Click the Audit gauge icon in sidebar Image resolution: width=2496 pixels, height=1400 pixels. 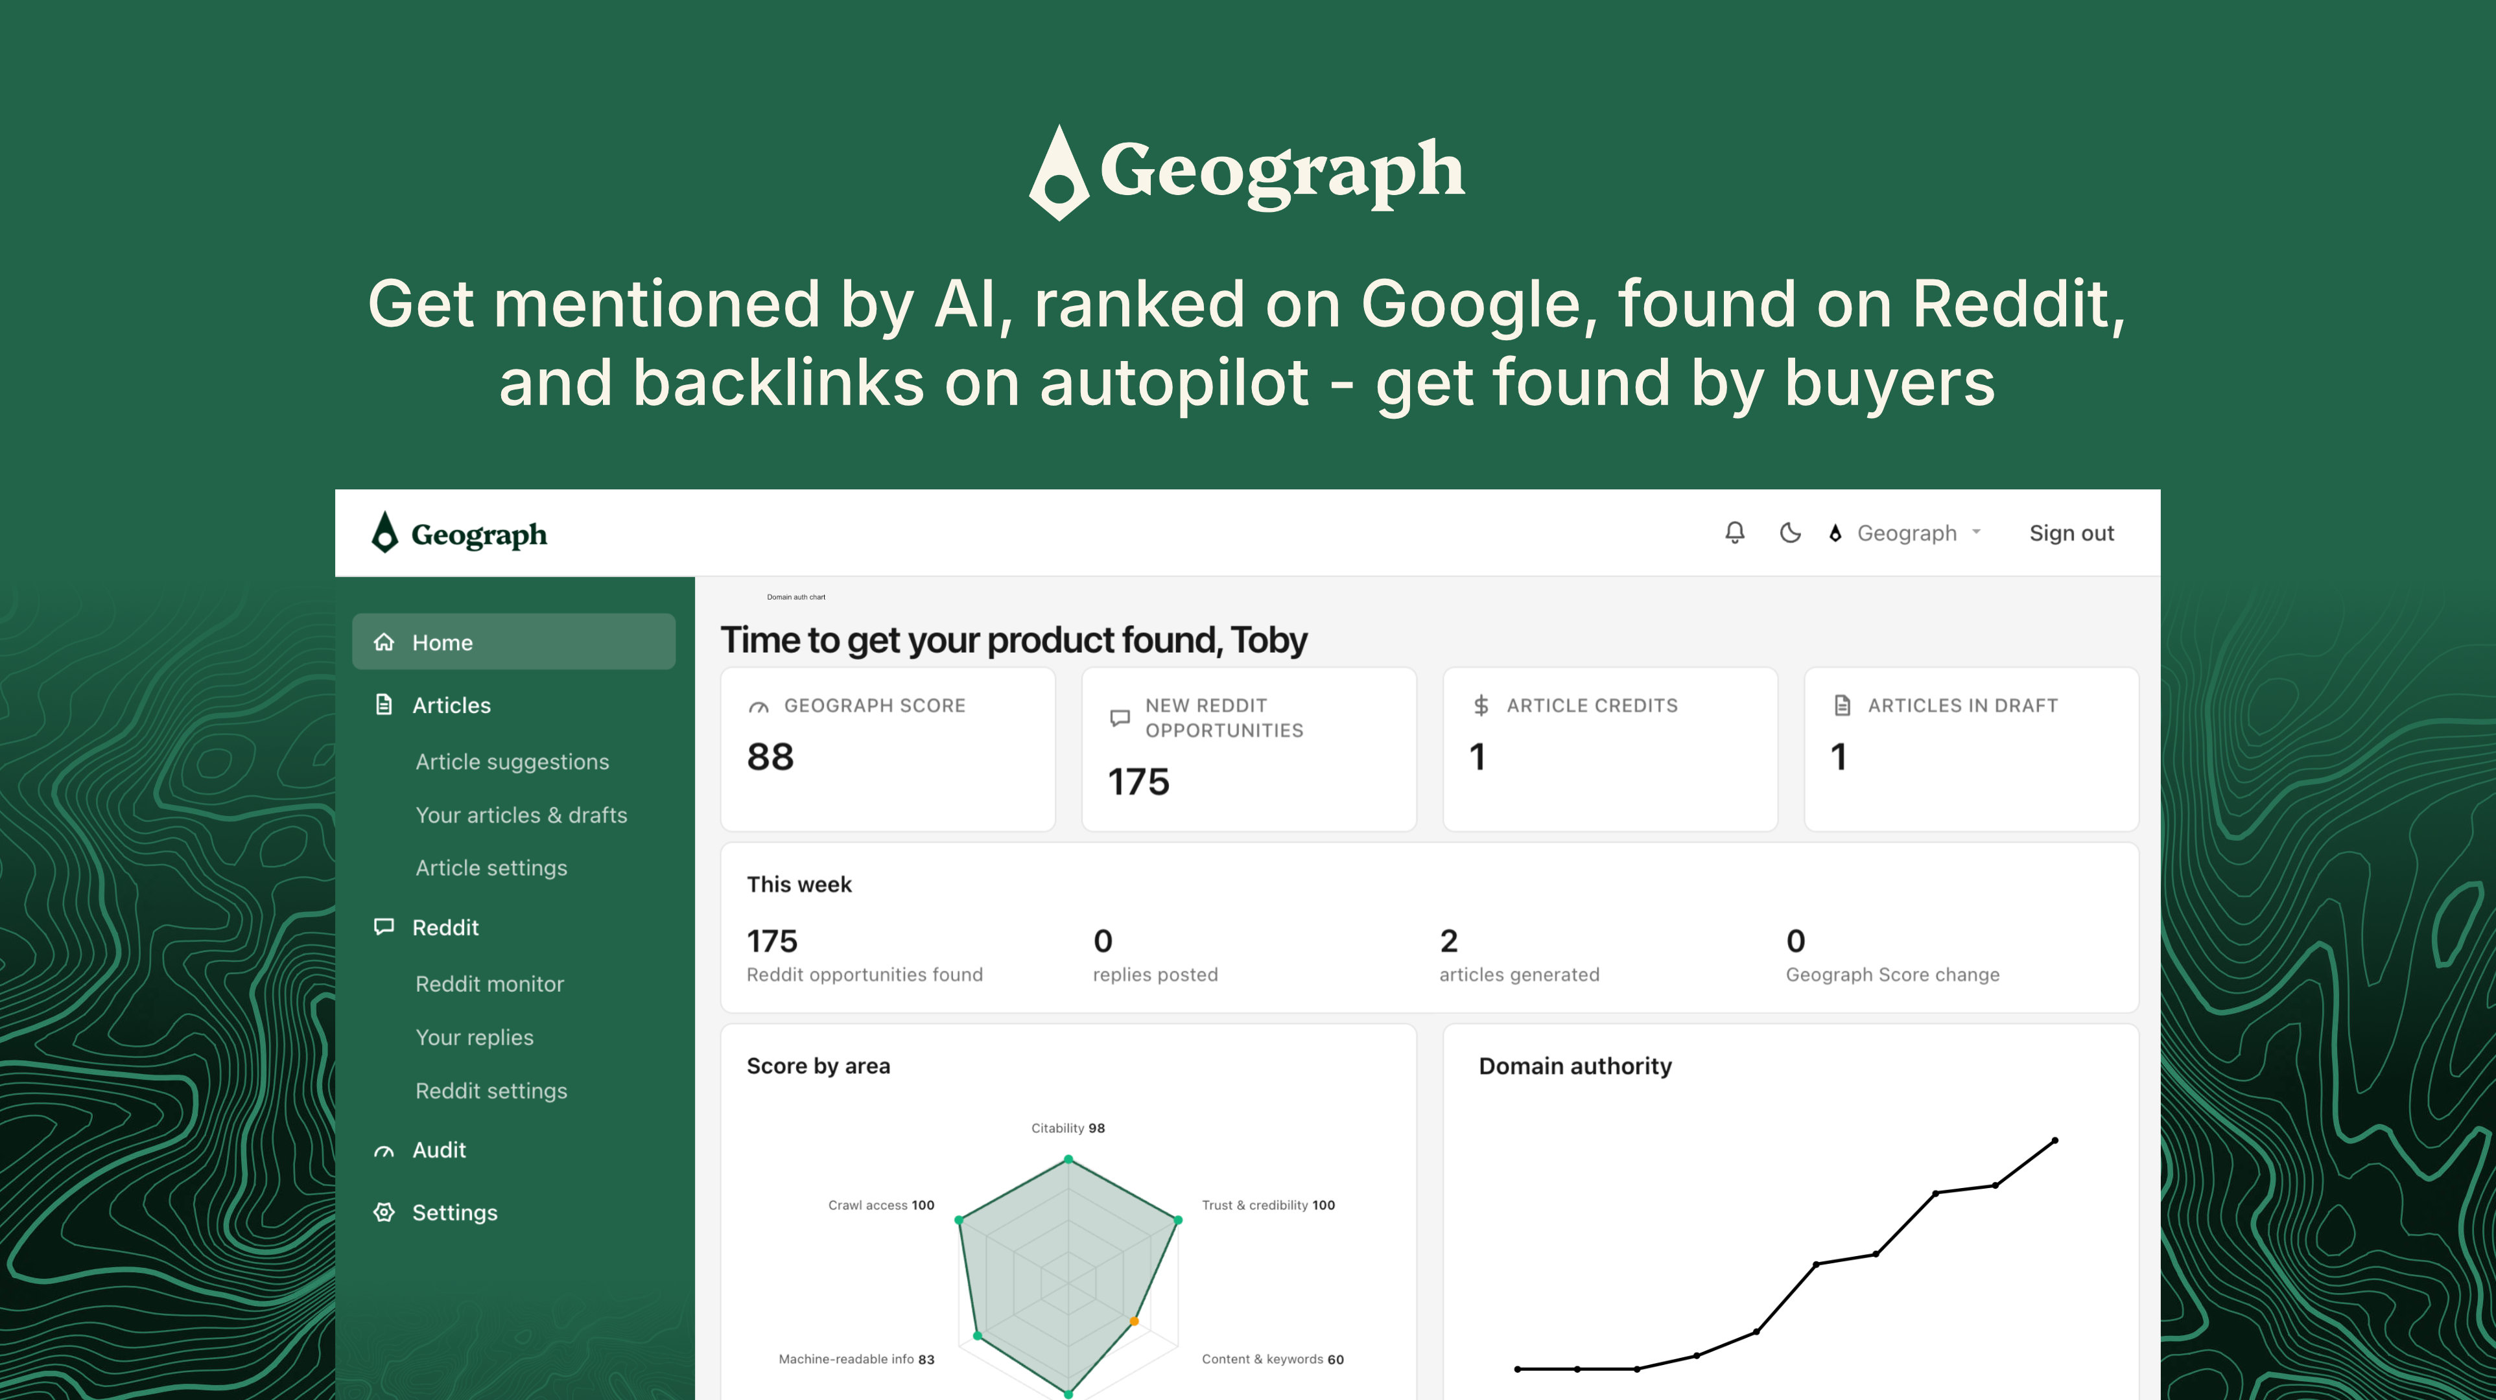point(384,1151)
